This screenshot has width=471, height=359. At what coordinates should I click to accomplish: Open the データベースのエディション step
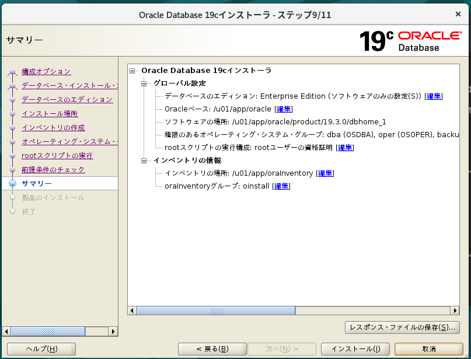point(67,99)
